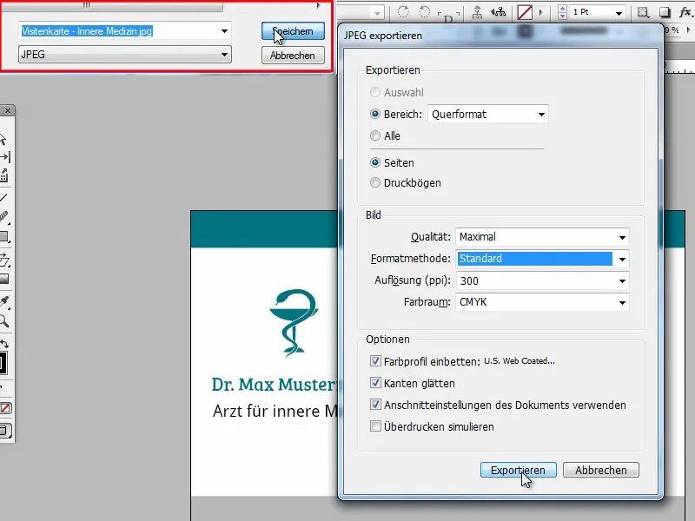Toggle the screen mode button in toolbox

(x=5, y=431)
